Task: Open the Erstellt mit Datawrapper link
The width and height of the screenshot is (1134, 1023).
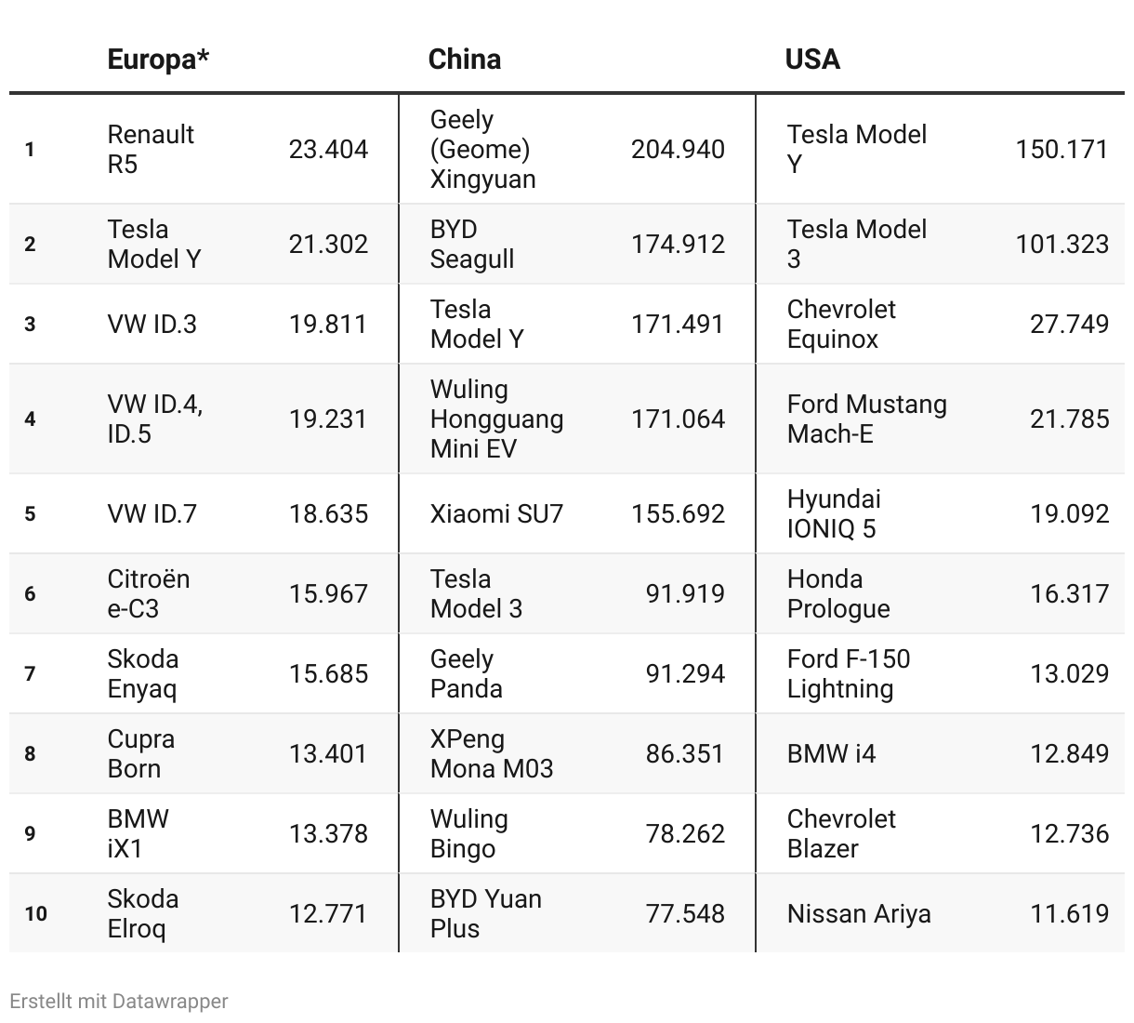Action: pyautogui.click(x=119, y=1001)
